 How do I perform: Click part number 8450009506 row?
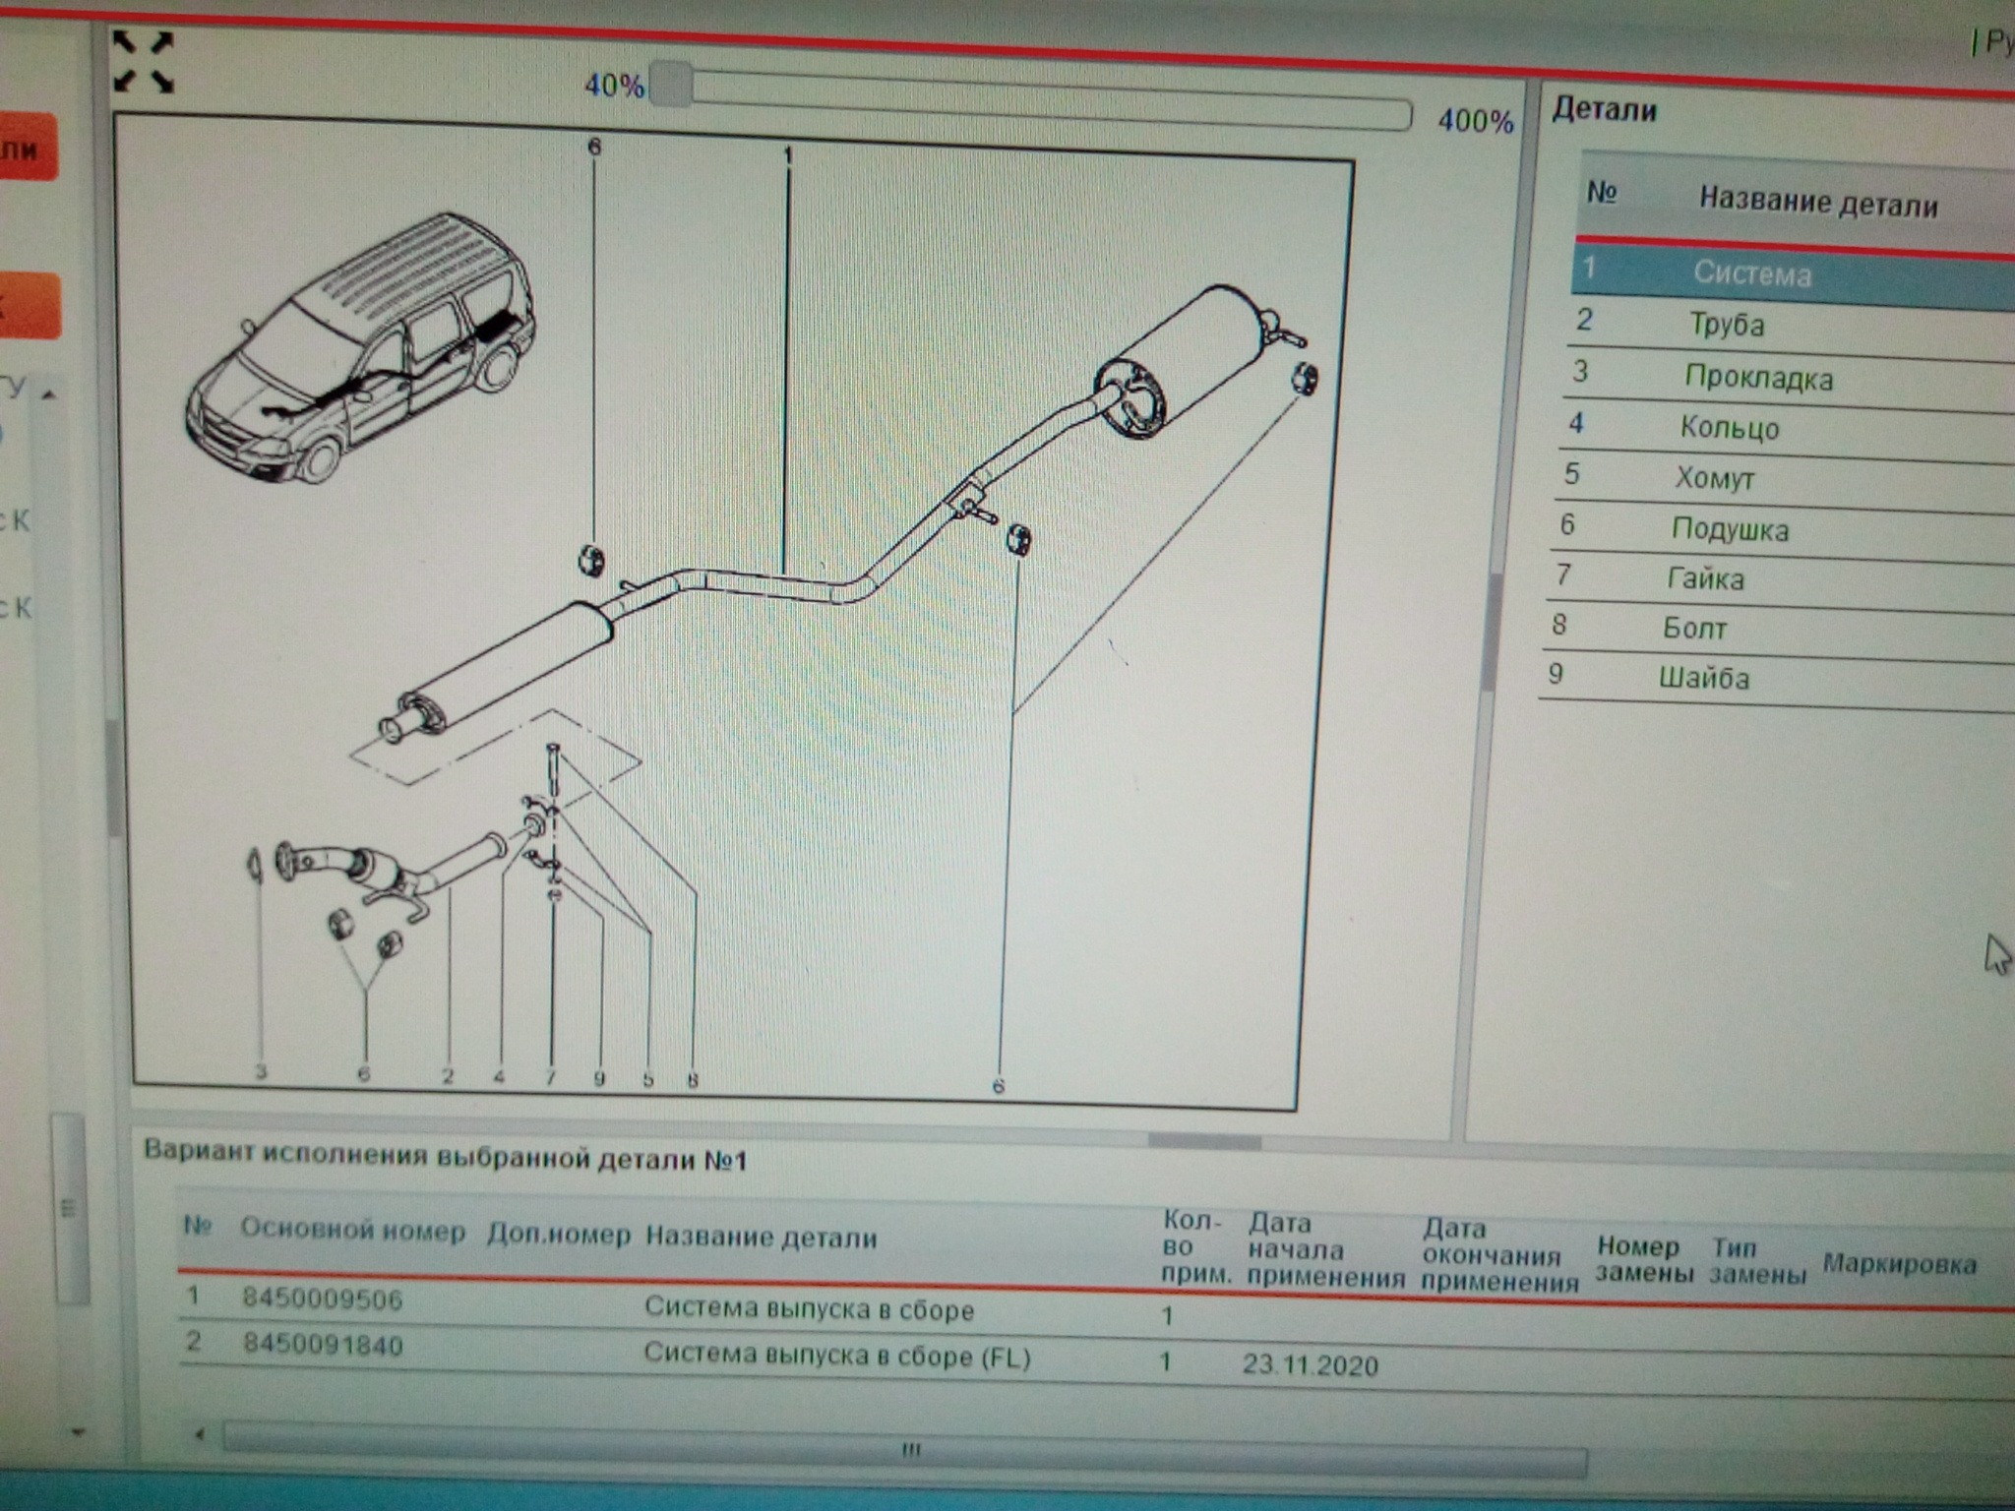[323, 1299]
